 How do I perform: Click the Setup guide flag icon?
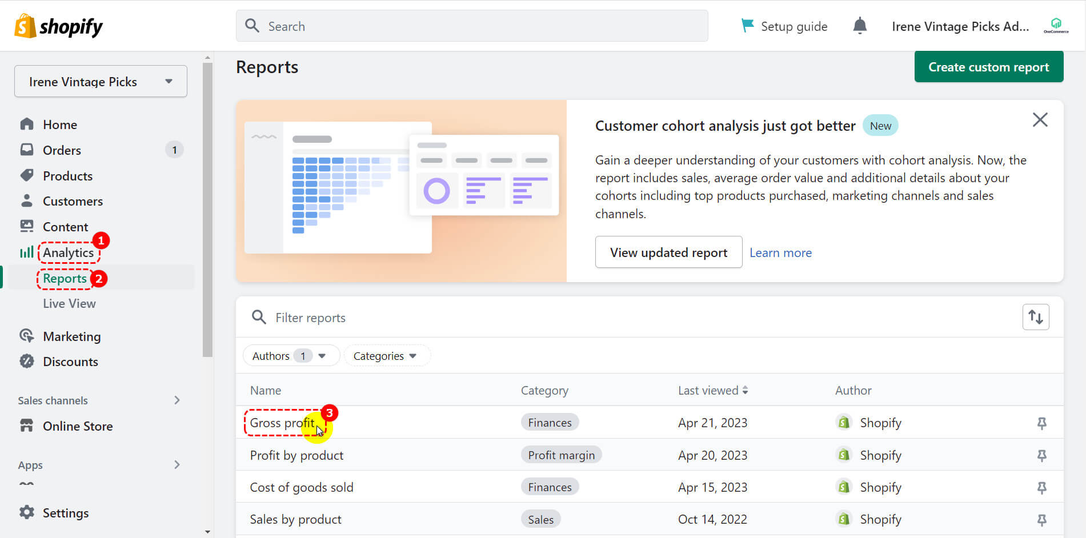point(747,25)
